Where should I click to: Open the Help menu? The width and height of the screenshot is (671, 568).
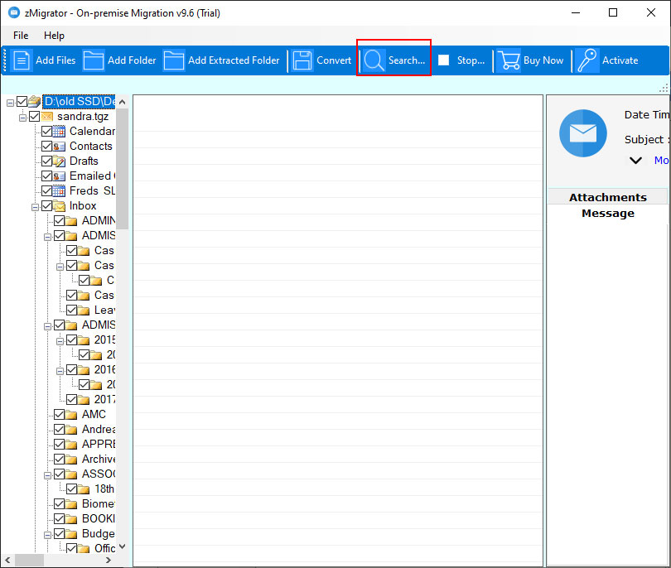[x=54, y=36]
